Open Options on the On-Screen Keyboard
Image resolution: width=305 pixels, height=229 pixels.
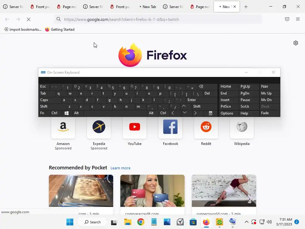[229, 113]
